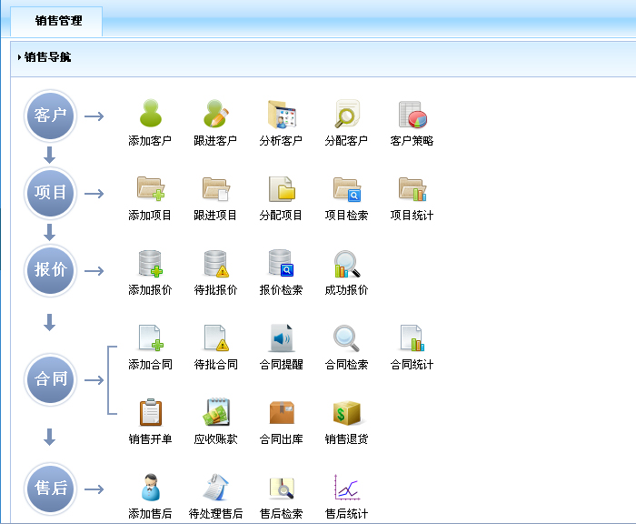Click the 添加项目 folder icon
636x524 pixels.
click(x=150, y=188)
